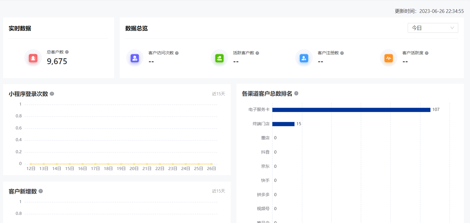Click help icon next to 总客户数
The width and height of the screenshot is (470, 223).
point(67,52)
